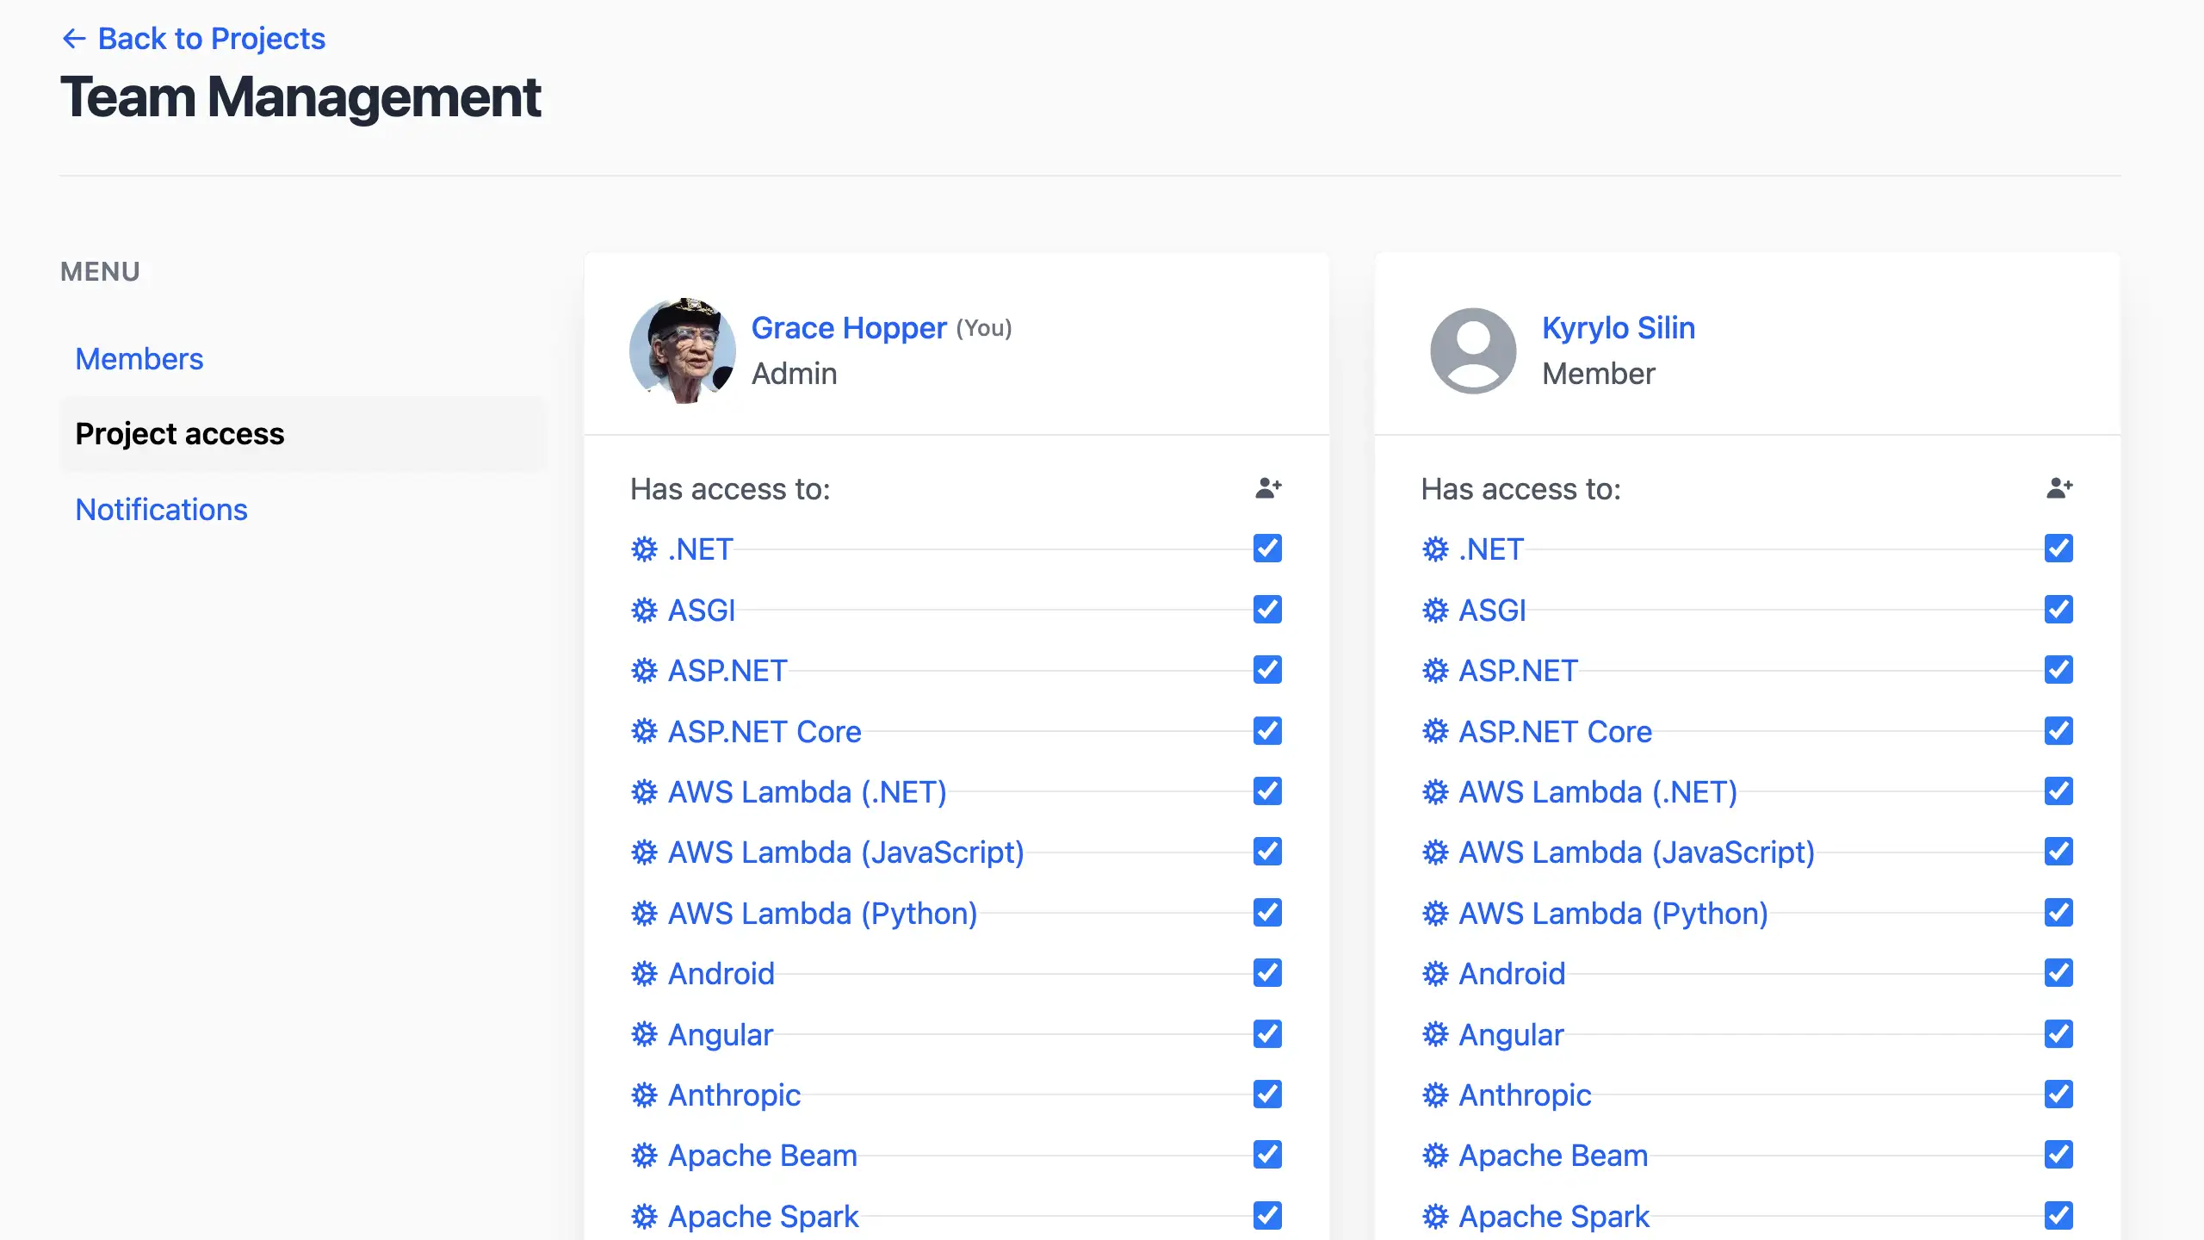The image size is (2204, 1240).
Task: Toggle ASP.NET checkbox for Kyrylo Silin
Action: point(2059,670)
